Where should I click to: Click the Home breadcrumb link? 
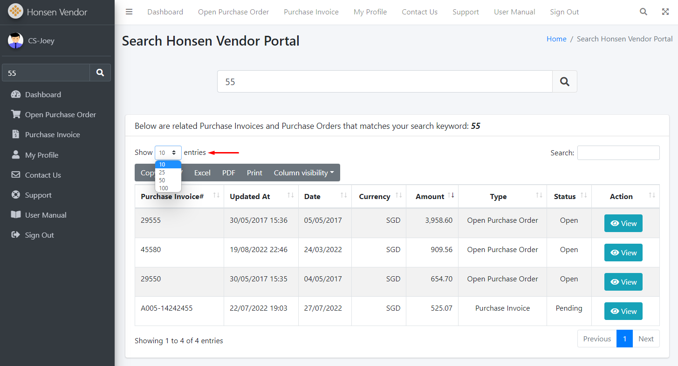click(556, 39)
